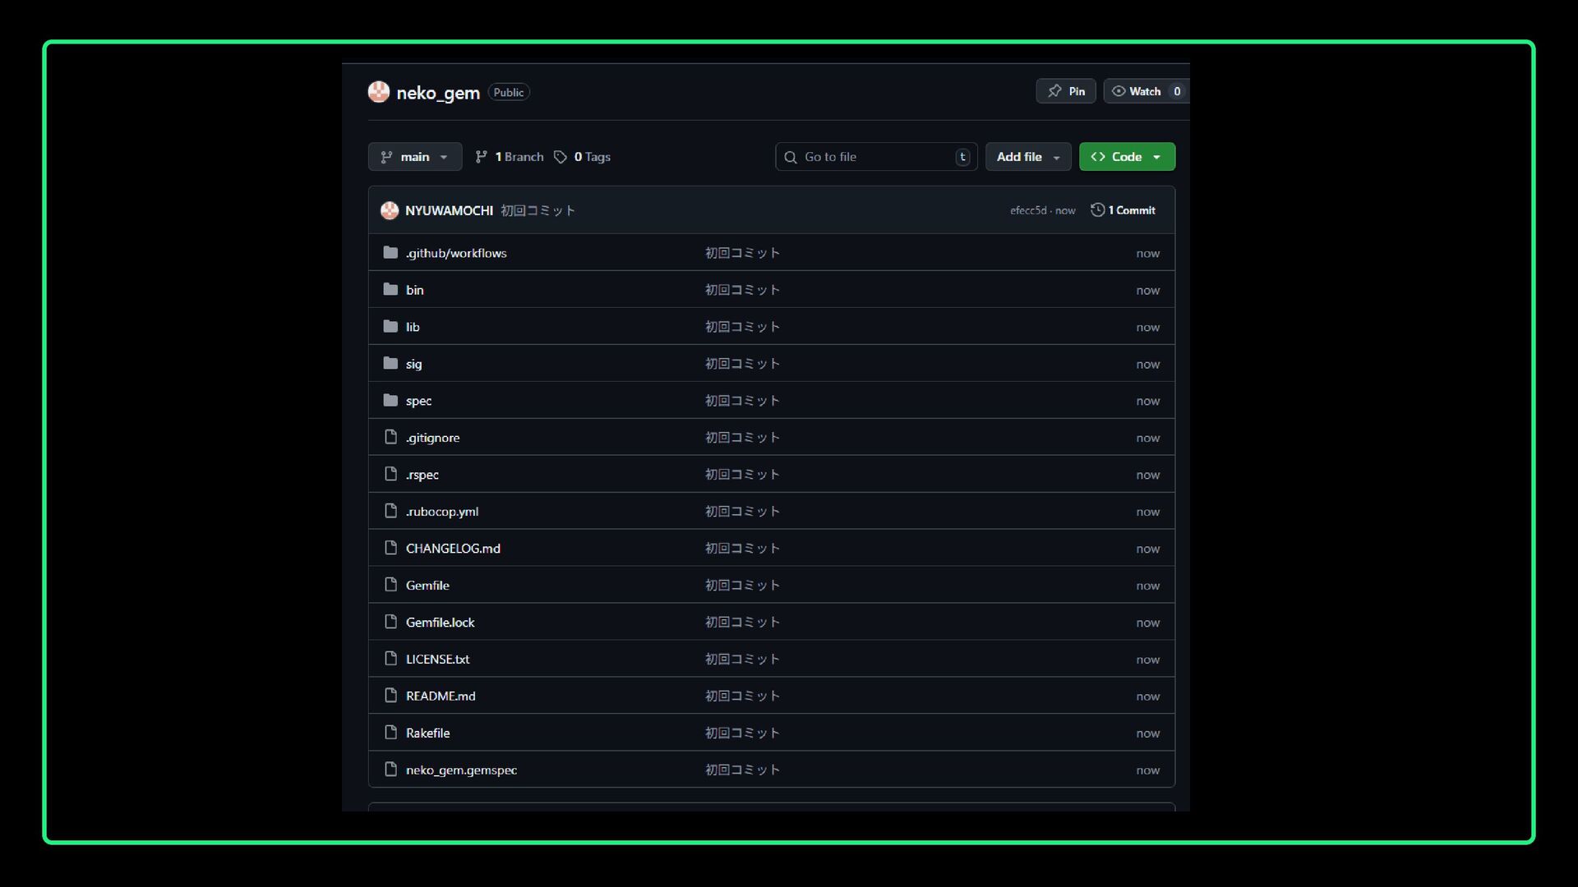The height and width of the screenshot is (887, 1578).
Task: Open the lib folder
Action: pos(413,327)
